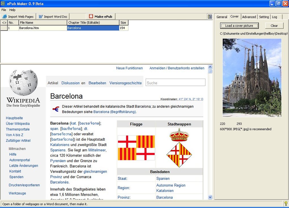The image size is (289, 208).
Task: Click the Sagrada Familia cover thumbnail
Action: [x=252, y=78]
